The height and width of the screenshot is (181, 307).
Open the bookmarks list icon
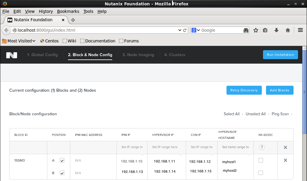[265, 30]
